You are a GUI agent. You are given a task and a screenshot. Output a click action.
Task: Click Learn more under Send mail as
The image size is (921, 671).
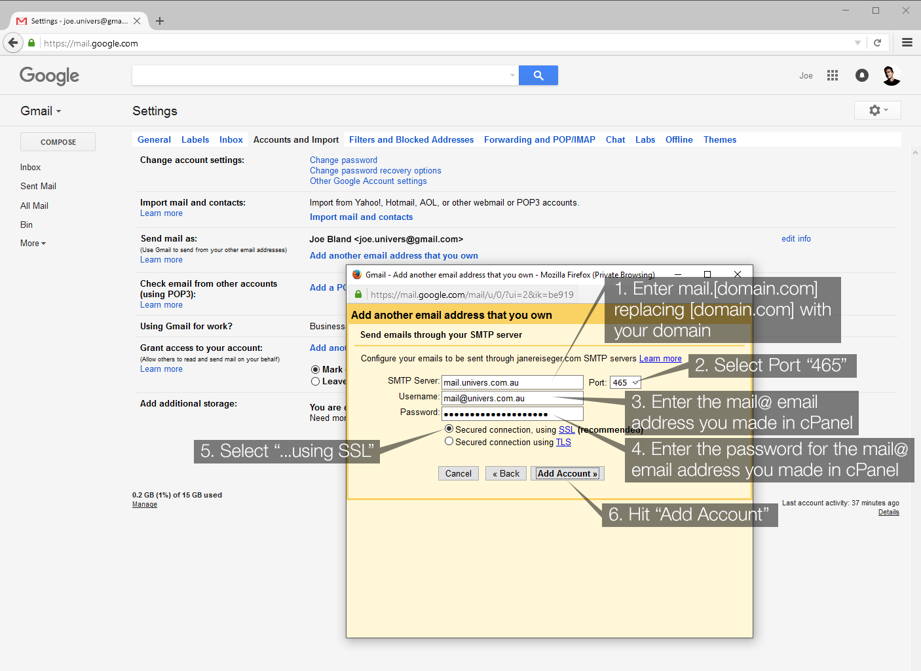point(161,259)
